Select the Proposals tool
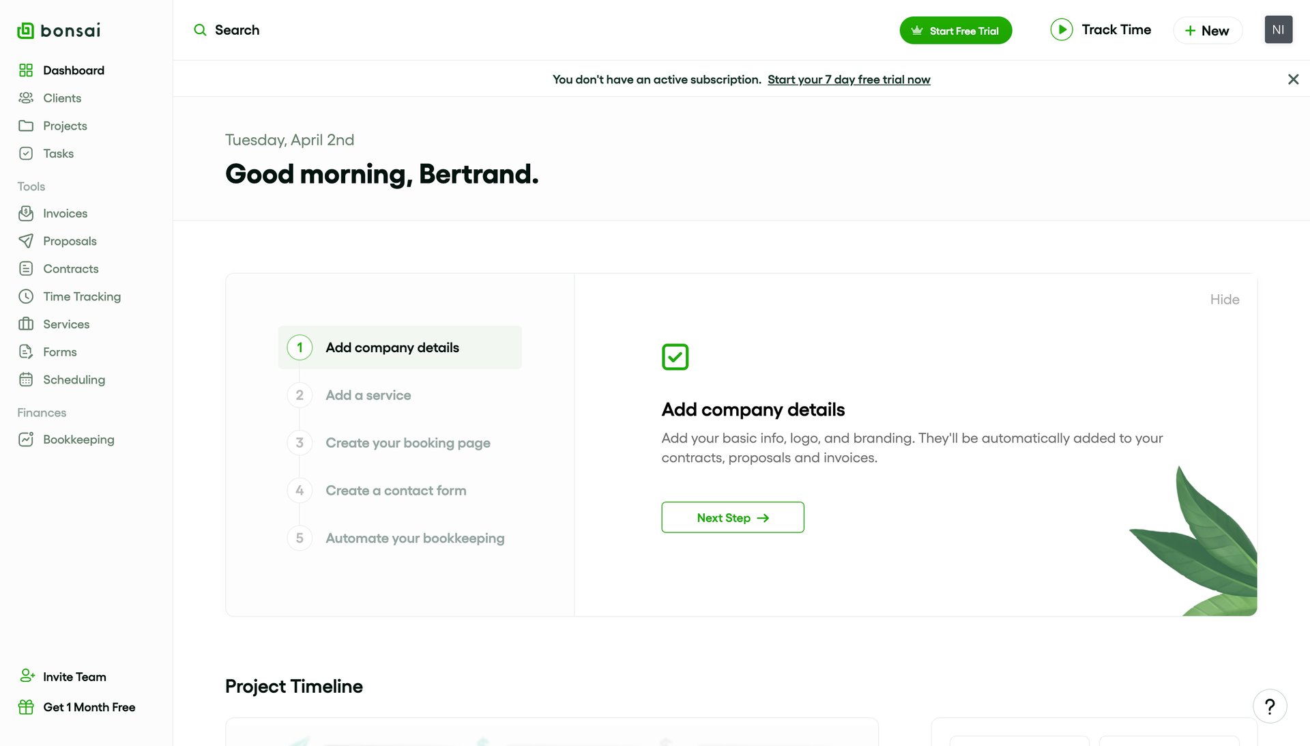1310x746 pixels. click(x=69, y=240)
